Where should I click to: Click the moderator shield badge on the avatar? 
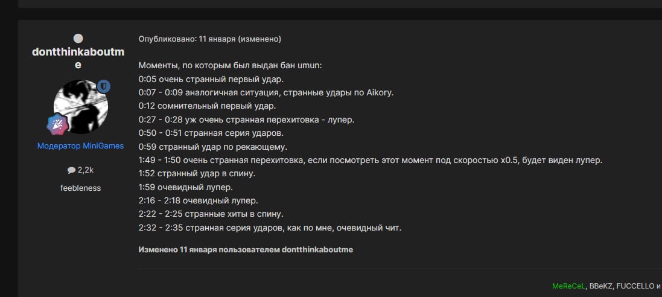click(x=104, y=87)
